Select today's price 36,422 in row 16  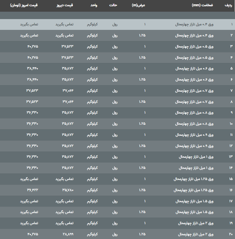pyautogui.click(x=32, y=190)
